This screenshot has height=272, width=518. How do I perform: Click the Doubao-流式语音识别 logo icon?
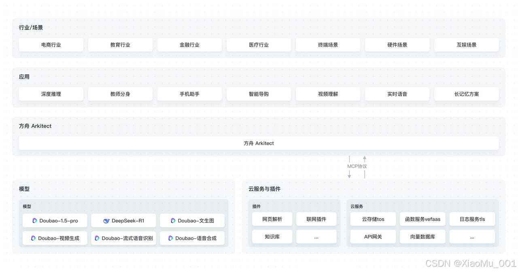click(x=97, y=238)
